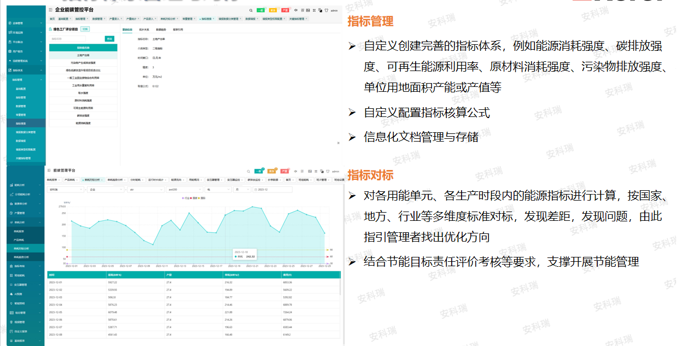Click the search magnifier in the 能碳管理平台 header
Viewport: 688px width, 346px height.
click(249, 171)
